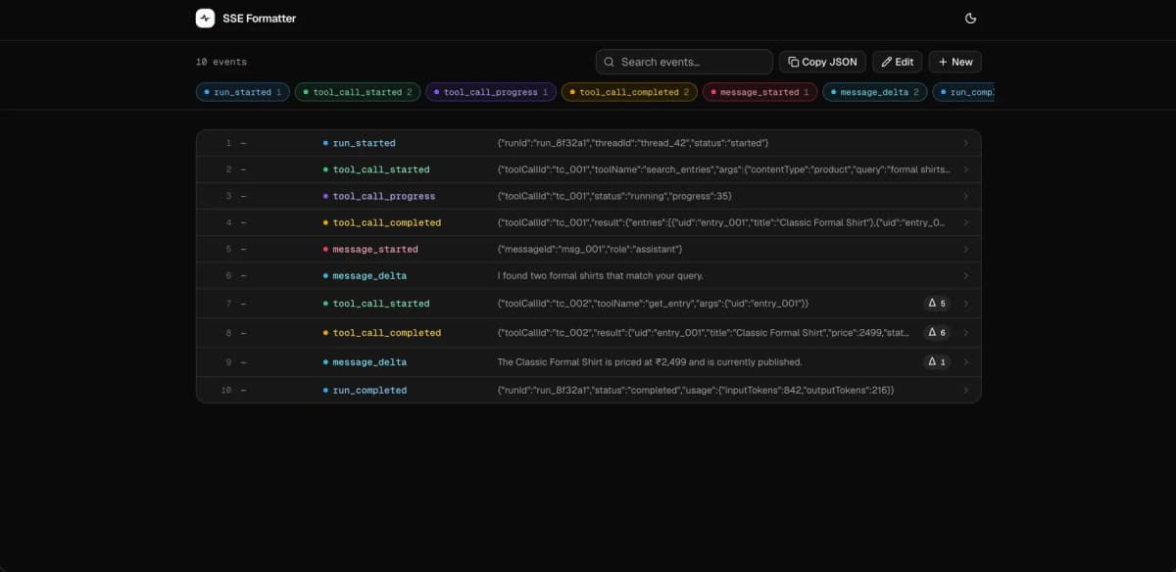Select run_completed event name in row 10

[x=369, y=390]
